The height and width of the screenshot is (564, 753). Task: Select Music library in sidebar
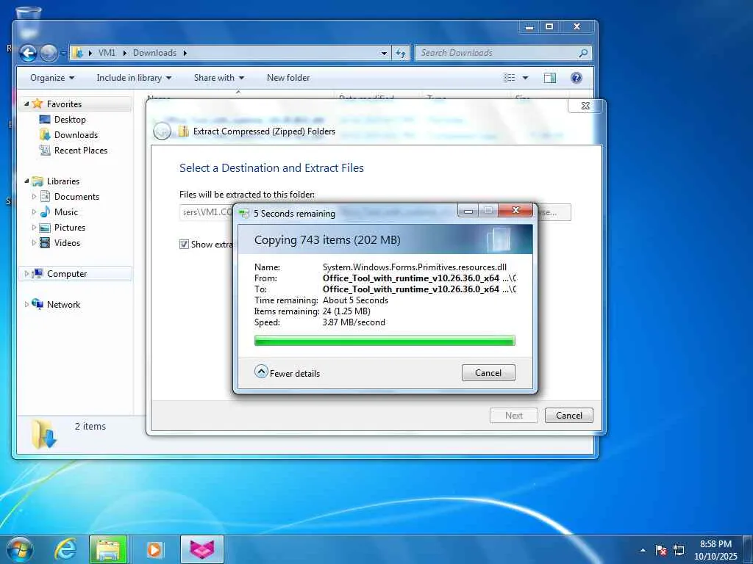65,212
